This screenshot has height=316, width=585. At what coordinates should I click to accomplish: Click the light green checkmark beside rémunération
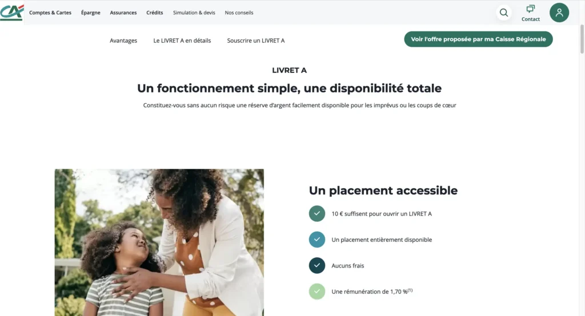coord(316,291)
